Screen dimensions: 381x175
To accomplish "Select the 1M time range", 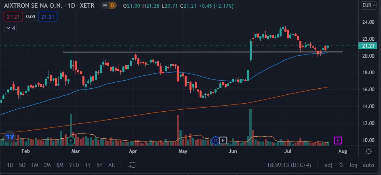I will pos(35,165).
